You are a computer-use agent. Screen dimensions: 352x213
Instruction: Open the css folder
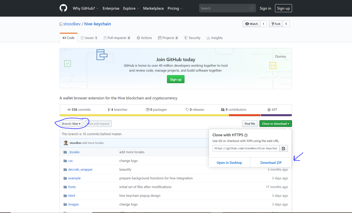pyautogui.click(x=70, y=161)
